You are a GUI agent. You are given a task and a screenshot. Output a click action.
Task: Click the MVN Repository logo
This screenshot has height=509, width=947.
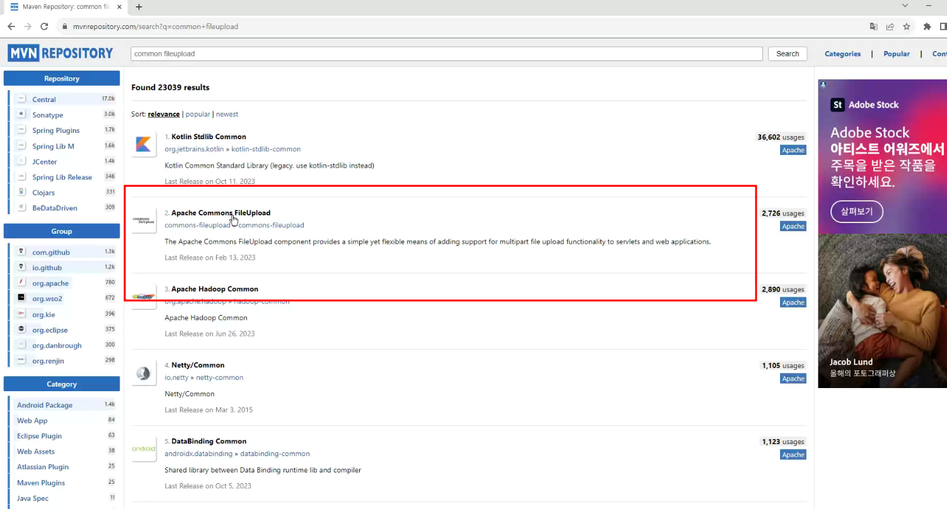click(60, 54)
